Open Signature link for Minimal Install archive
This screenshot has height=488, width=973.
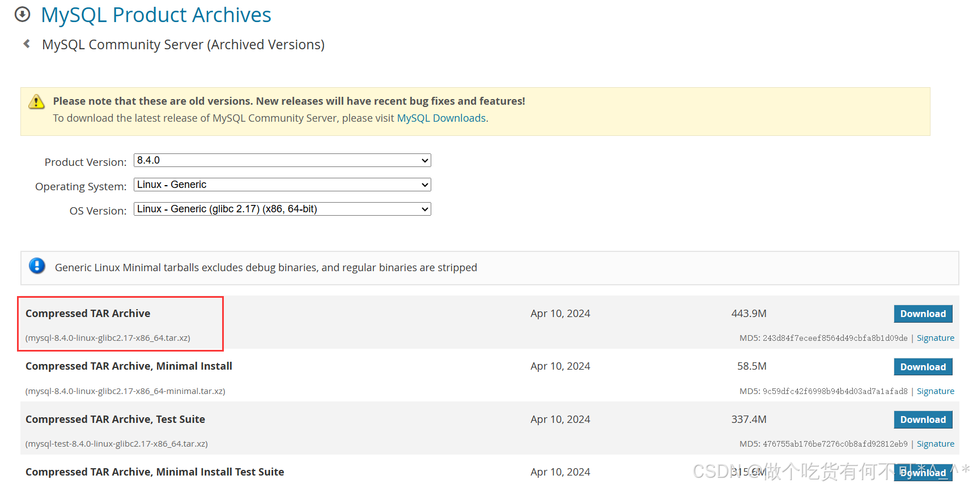[x=935, y=391]
